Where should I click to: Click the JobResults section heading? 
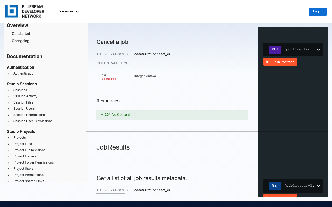[x=113, y=147]
